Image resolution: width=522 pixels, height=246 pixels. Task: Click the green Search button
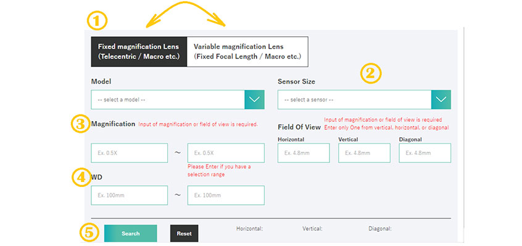pyautogui.click(x=131, y=233)
